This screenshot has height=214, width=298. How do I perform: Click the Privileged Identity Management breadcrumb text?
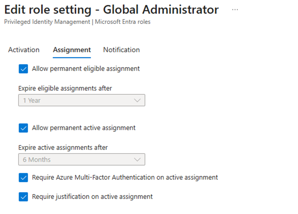click(47, 22)
